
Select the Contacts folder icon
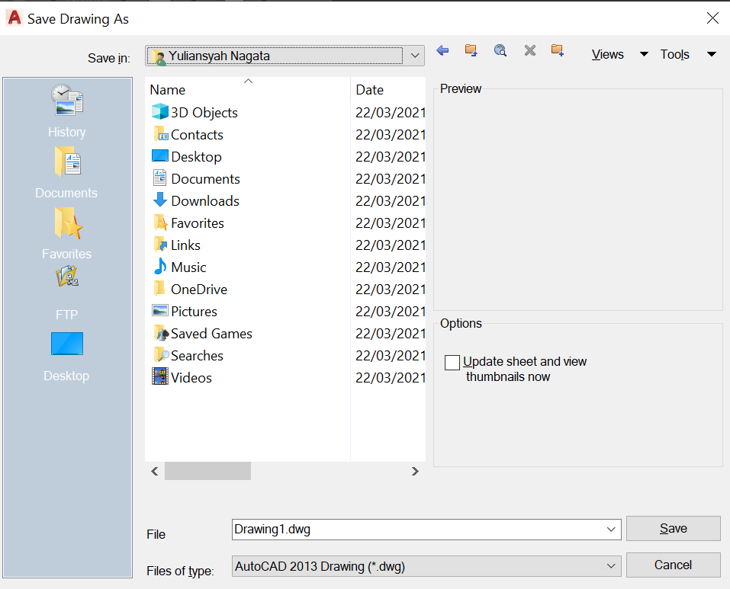tap(160, 134)
